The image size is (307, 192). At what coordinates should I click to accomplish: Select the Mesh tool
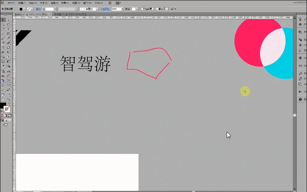pos(3,62)
